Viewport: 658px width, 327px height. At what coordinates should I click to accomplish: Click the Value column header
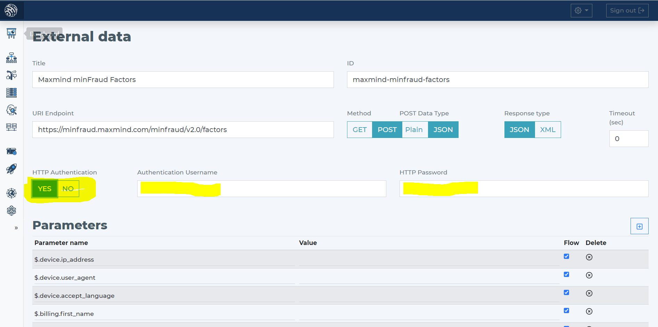pyautogui.click(x=308, y=243)
